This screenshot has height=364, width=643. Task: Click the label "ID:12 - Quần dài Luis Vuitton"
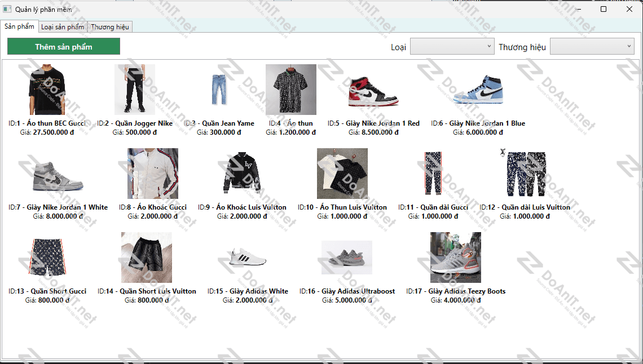pos(525,207)
